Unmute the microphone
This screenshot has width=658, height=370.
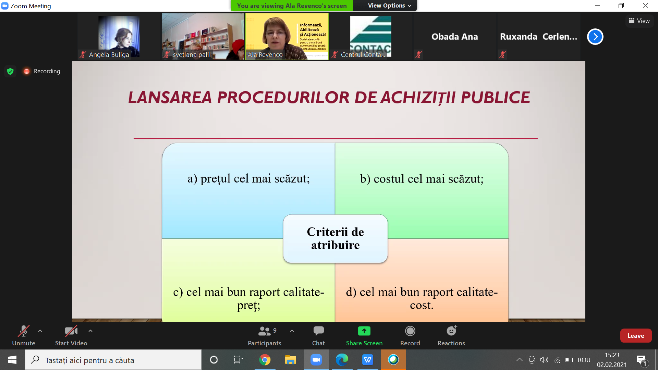click(23, 331)
